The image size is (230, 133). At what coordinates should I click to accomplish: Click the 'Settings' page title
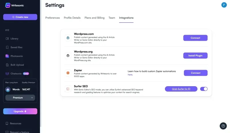click(55, 5)
